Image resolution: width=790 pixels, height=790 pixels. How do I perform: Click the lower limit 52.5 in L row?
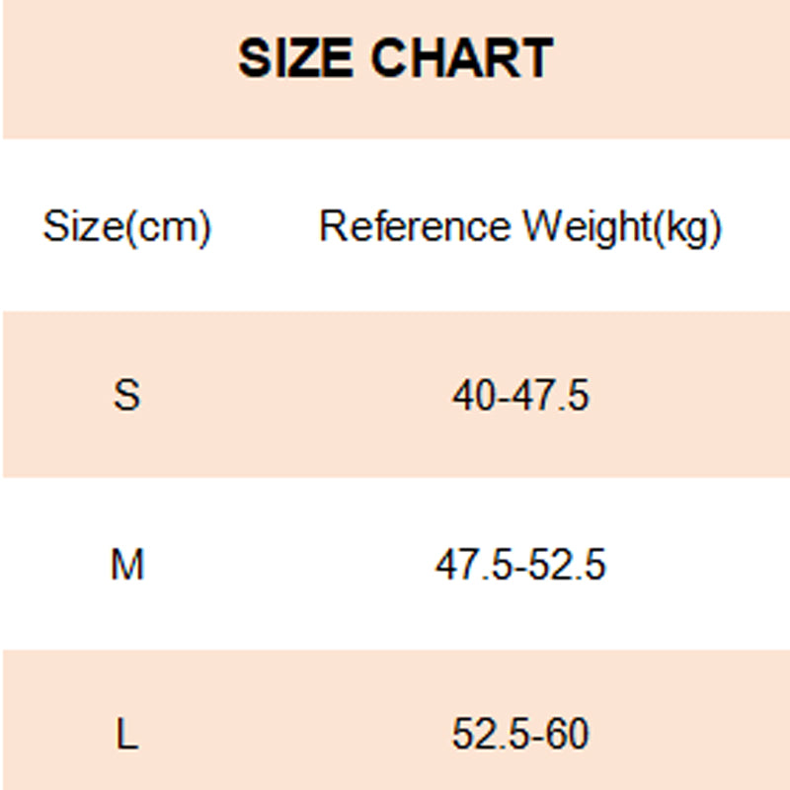[486, 735]
